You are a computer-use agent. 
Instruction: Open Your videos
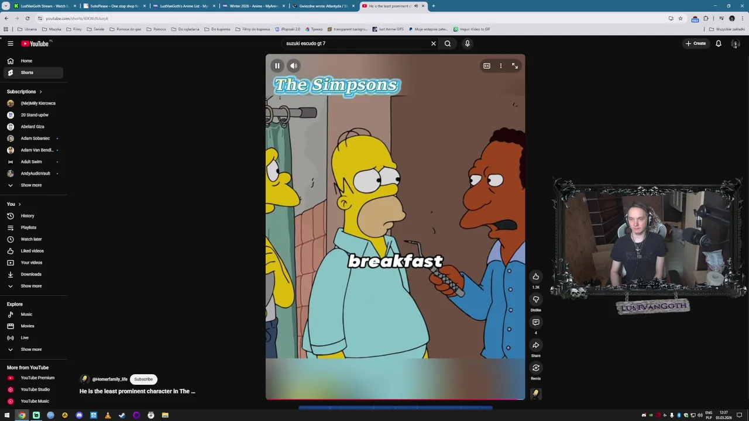(x=33, y=263)
